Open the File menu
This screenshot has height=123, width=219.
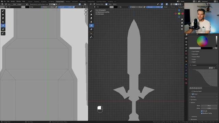[x=4, y=1]
